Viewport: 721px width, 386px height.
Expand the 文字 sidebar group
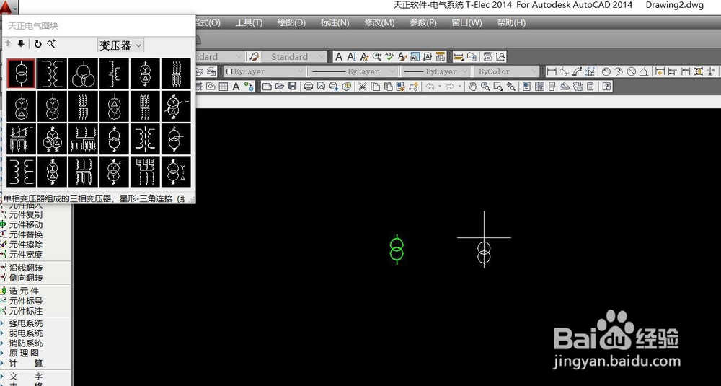(26, 377)
